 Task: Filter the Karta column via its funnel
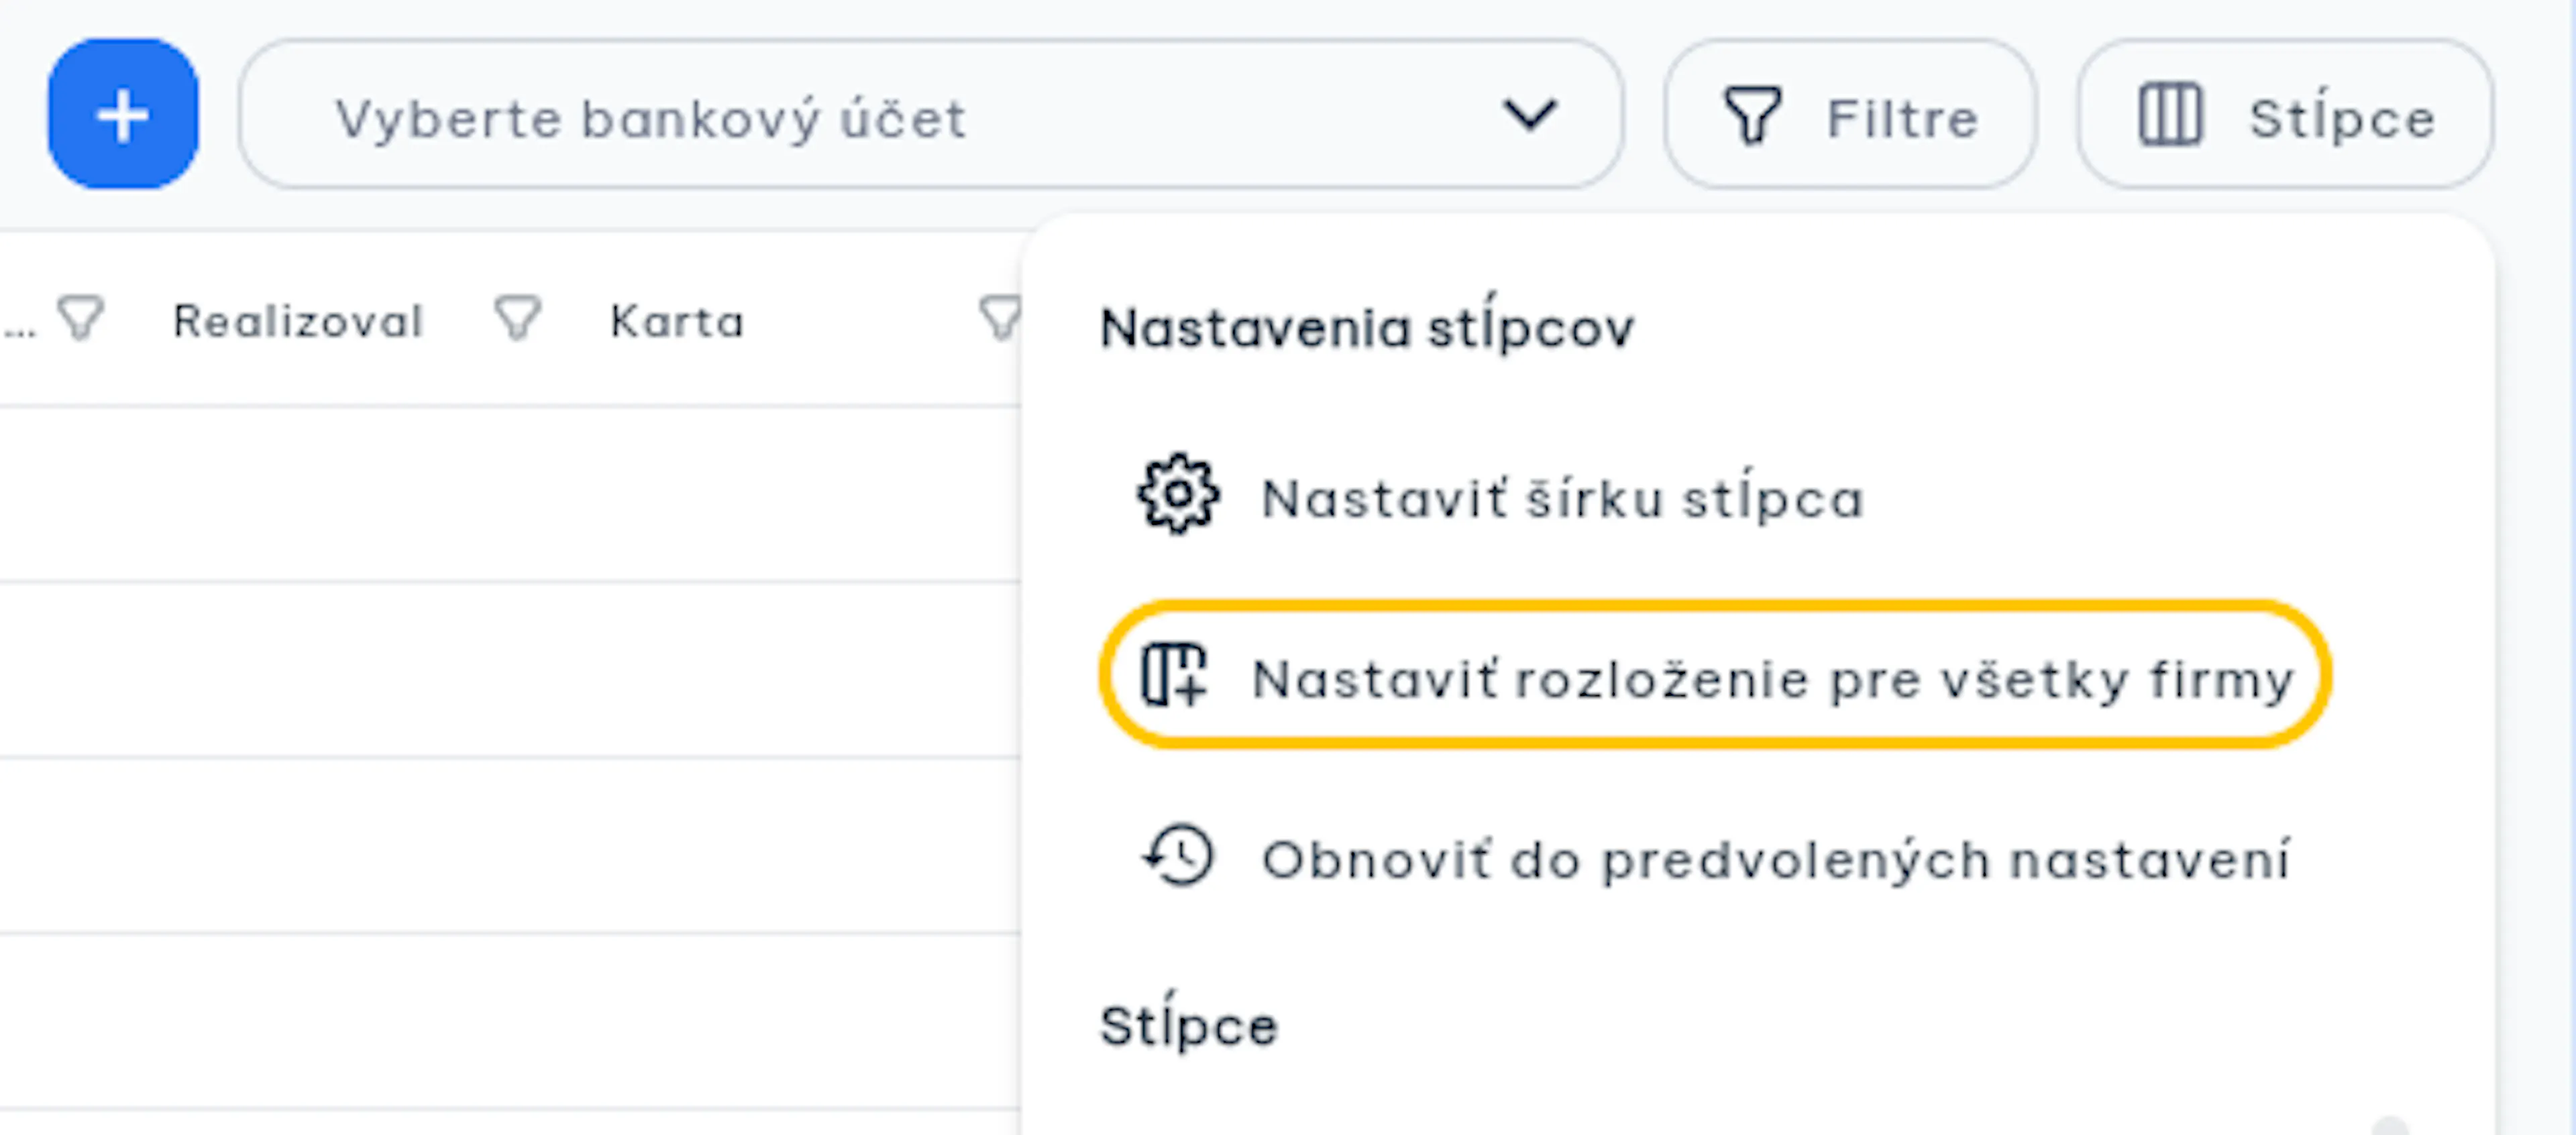pyautogui.click(x=1000, y=318)
